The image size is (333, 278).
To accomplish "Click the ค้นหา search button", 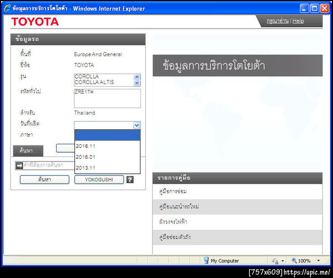I will [x=44, y=180].
